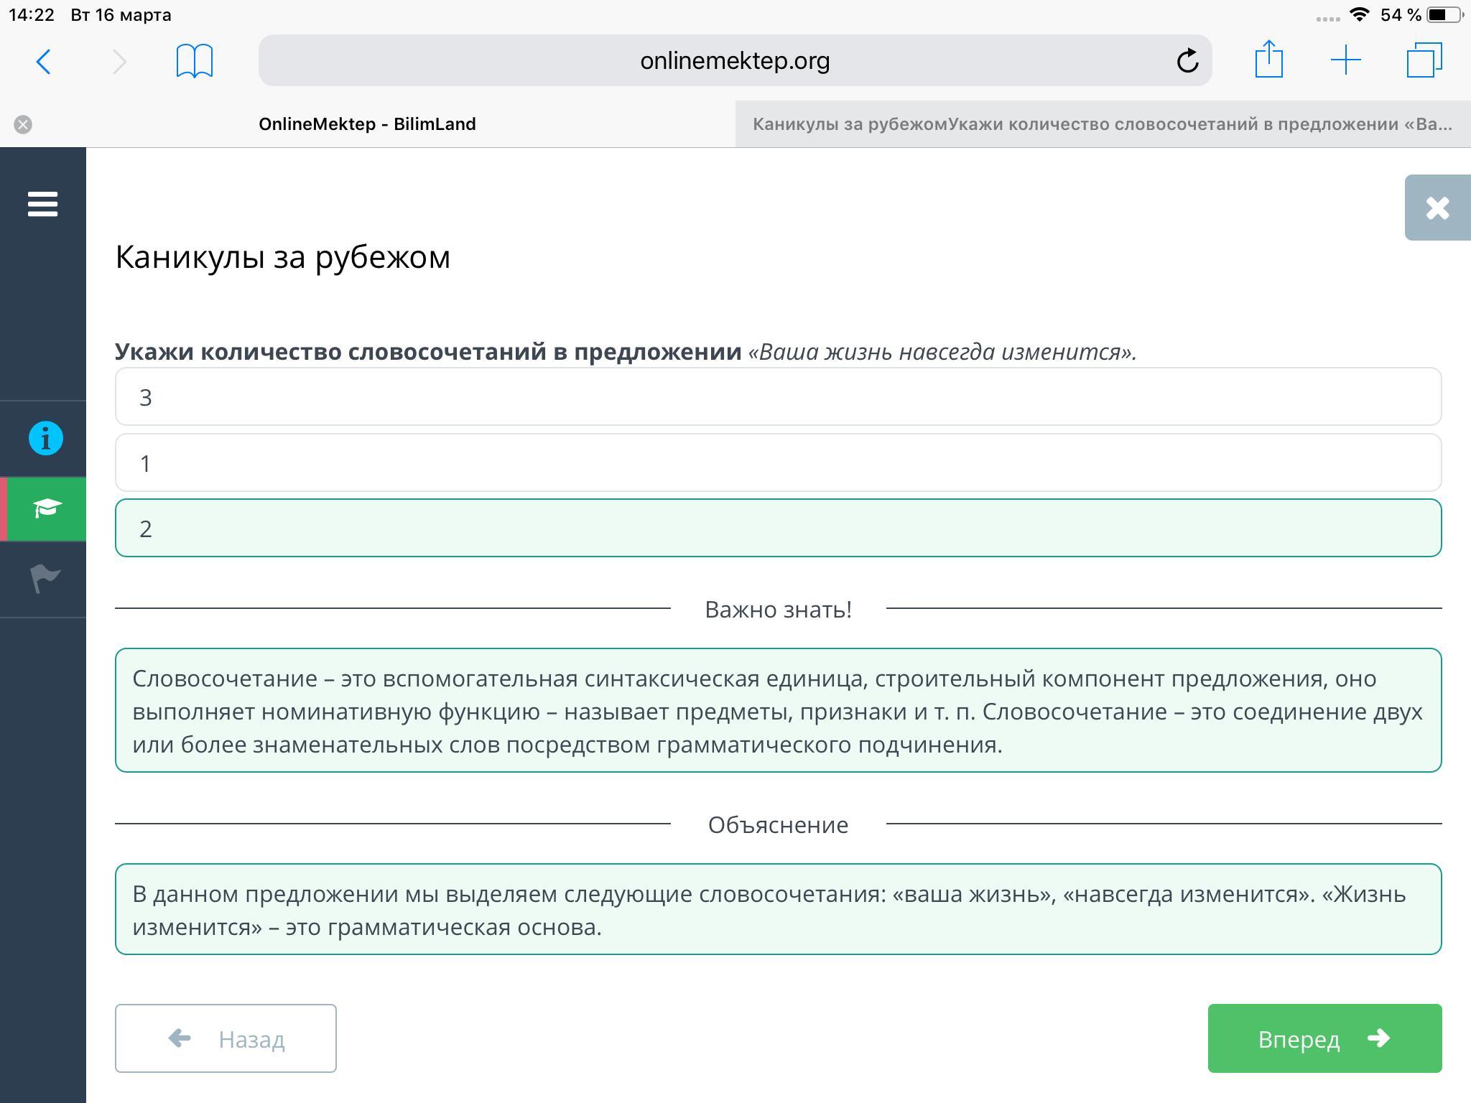Show all open tabs overview icon
Viewport: 1471px width, 1103px height.
coord(1424,60)
